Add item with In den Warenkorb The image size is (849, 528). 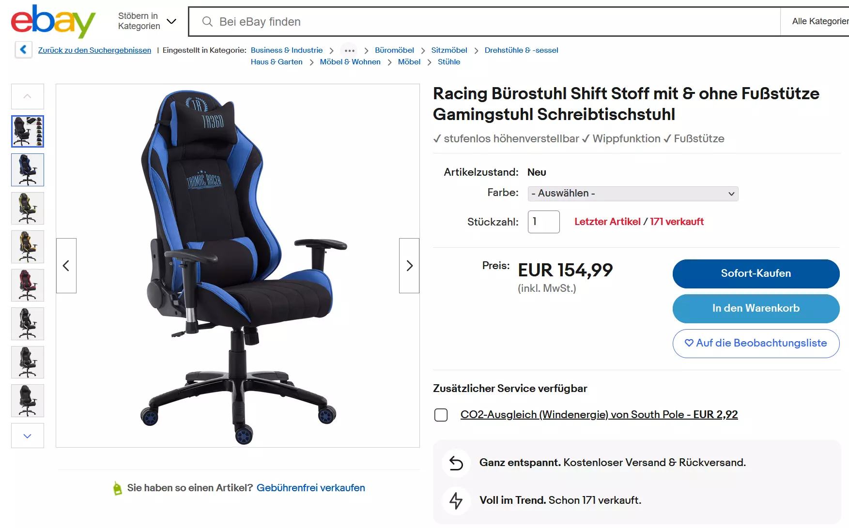coord(756,308)
